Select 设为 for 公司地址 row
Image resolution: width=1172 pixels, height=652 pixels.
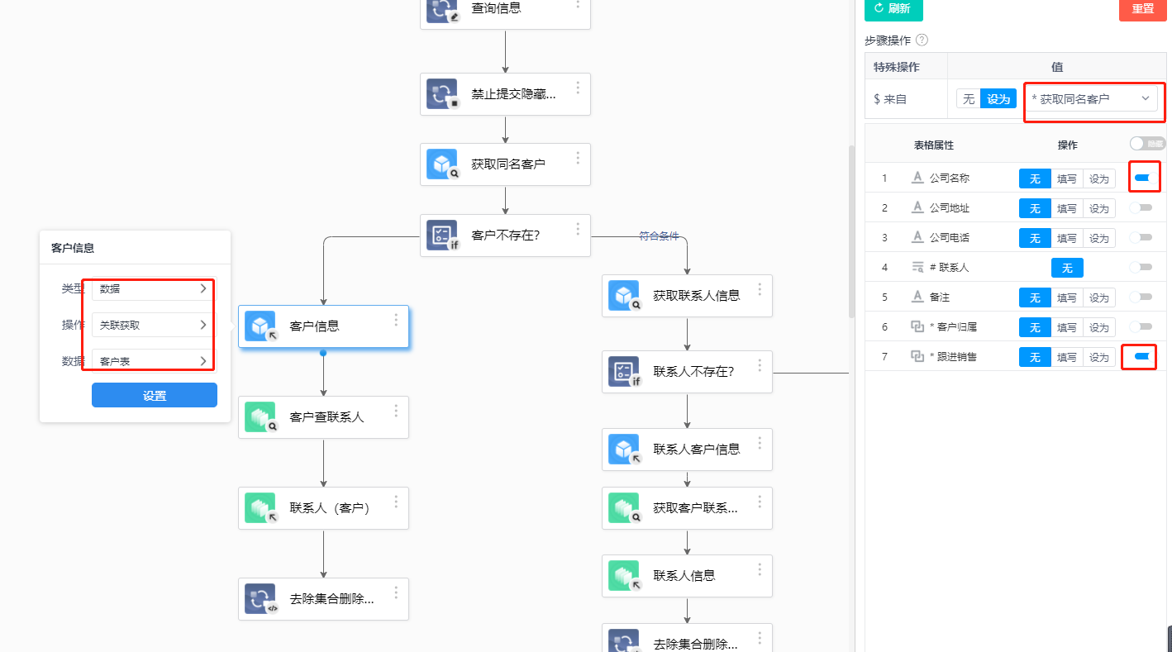1099,208
